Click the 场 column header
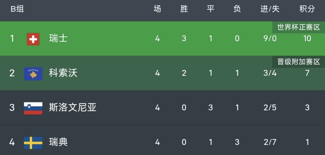325x155 pixels. 157,9
